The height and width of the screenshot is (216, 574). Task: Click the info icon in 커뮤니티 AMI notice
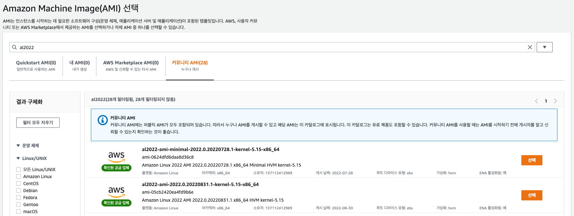[x=102, y=120]
